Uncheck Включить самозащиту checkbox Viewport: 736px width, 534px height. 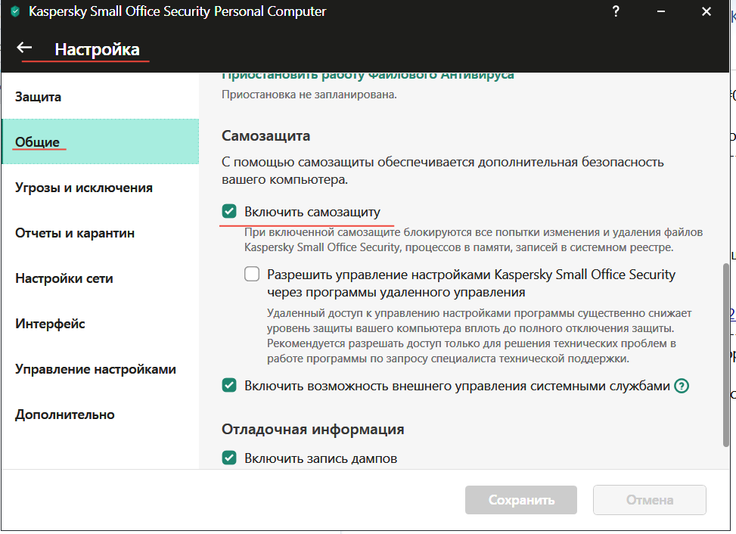(229, 211)
